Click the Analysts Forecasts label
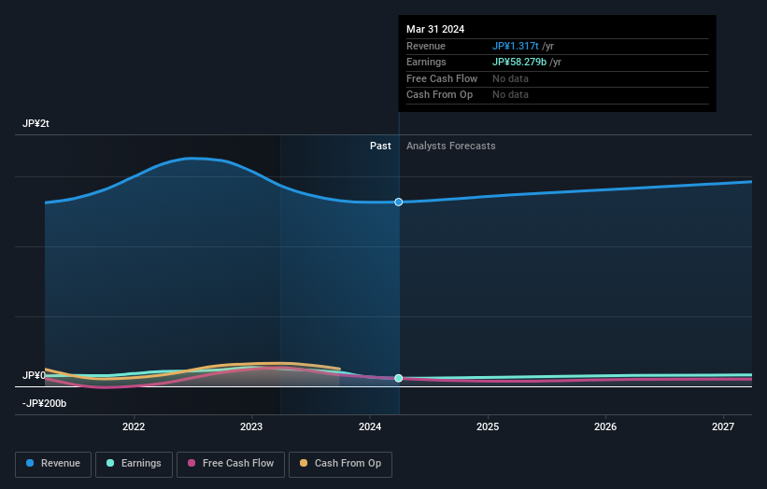This screenshot has height=489, width=767. pos(451,147)
